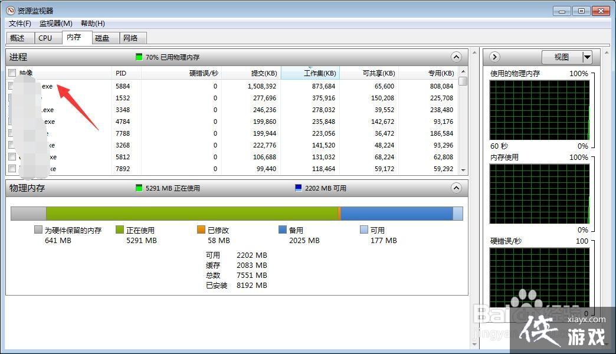Sort processes by the 工作集(KB) column
This screenshot has height=354, width=616.
click(x=319, y=73)
